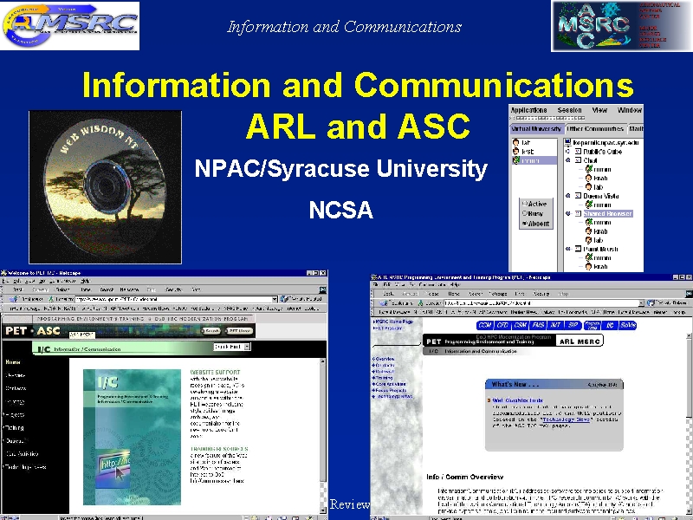Click Training link in ASC sidebar
The image size is (693, 520).
click(x=15, y=427)
